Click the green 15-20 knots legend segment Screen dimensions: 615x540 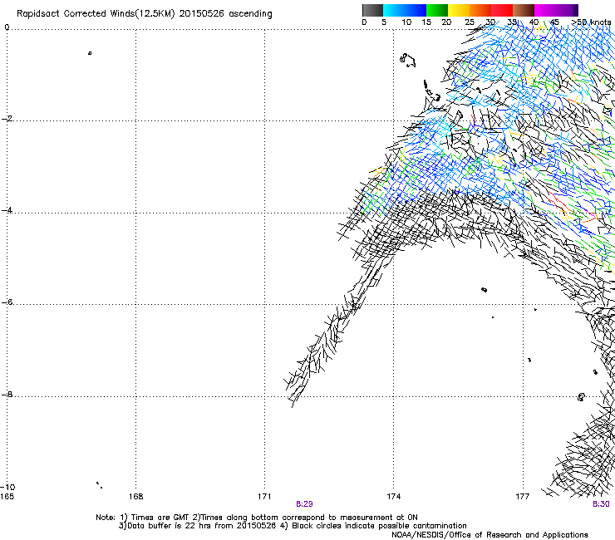437,10
